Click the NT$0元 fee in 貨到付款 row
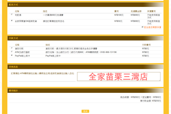 click(x=145, y=49)
